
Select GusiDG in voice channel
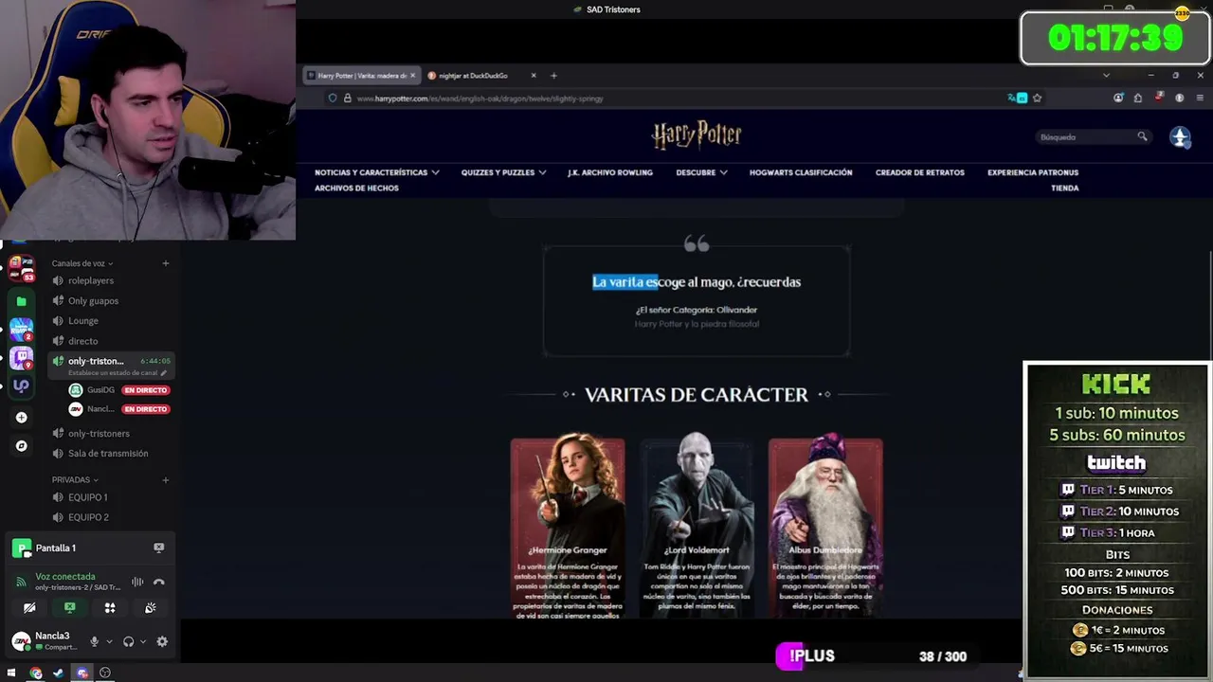(x=119, y=390)
